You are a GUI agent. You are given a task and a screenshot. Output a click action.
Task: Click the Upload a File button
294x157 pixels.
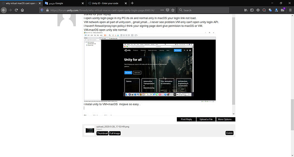pos(206,119)
